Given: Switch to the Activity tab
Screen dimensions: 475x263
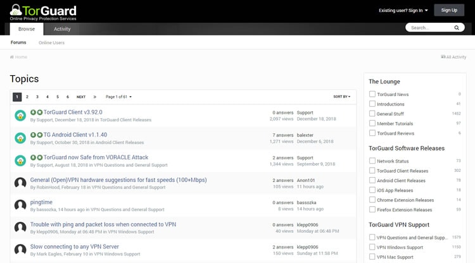Looking at the screenshot, I should (x=62, y=29).
